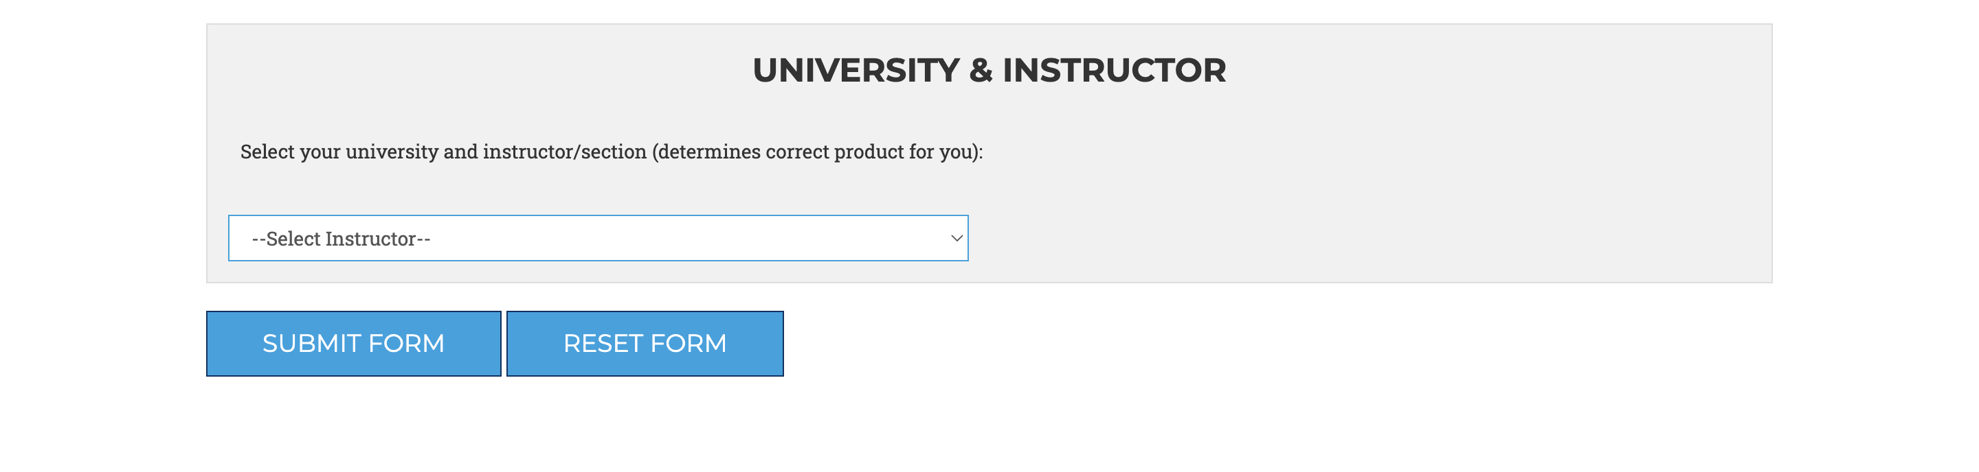The width and height of the screenshot is (1979, 472).
Task: Click the word "university" in the instruction line
Action: tap(392, 152)
